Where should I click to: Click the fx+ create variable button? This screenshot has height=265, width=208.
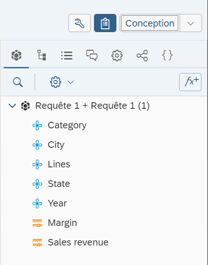tap(190, 82)
